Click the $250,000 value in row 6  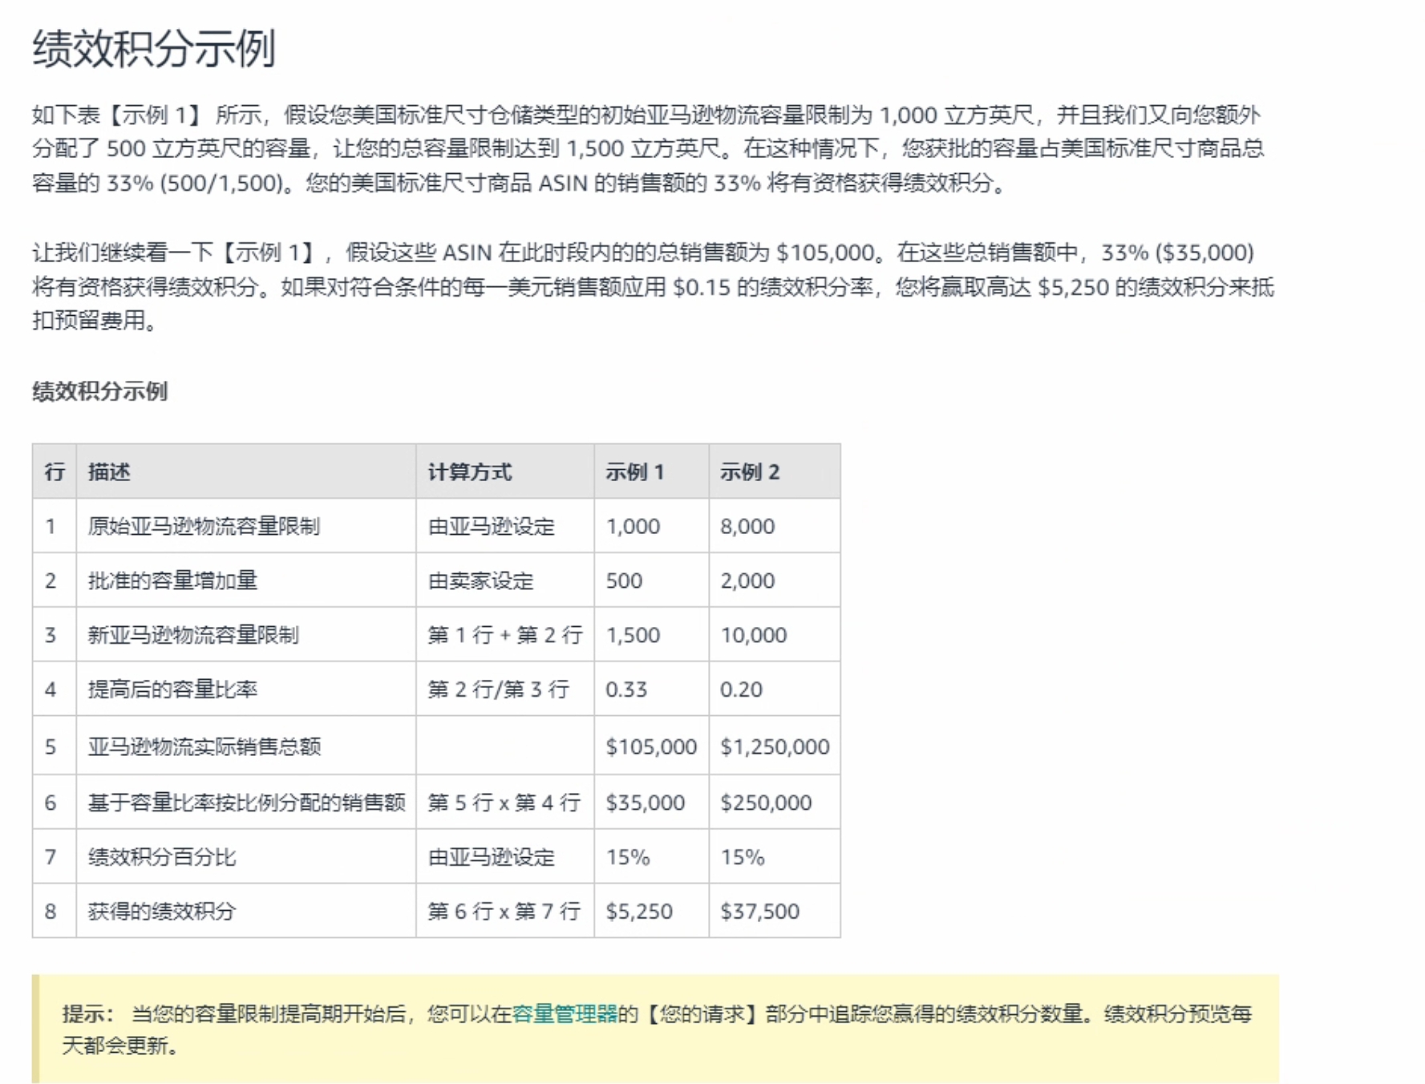coord(766,803)
